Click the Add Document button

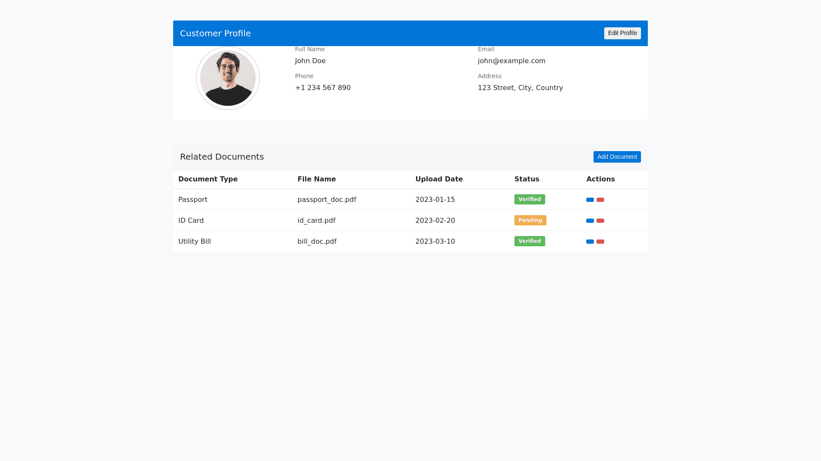click(617, 157)
